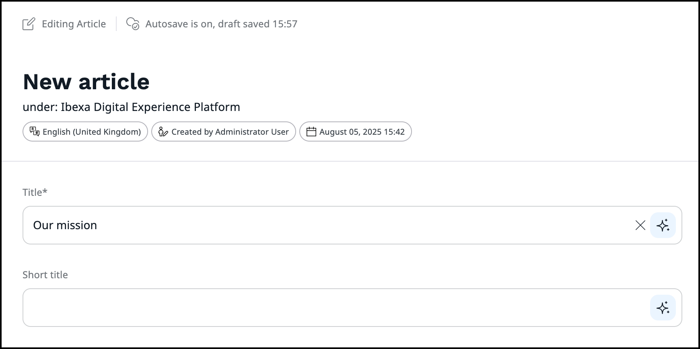Click the author icon in the Created by badge
The width and height of the screenshot is (700, 349).
pos(163,131)
